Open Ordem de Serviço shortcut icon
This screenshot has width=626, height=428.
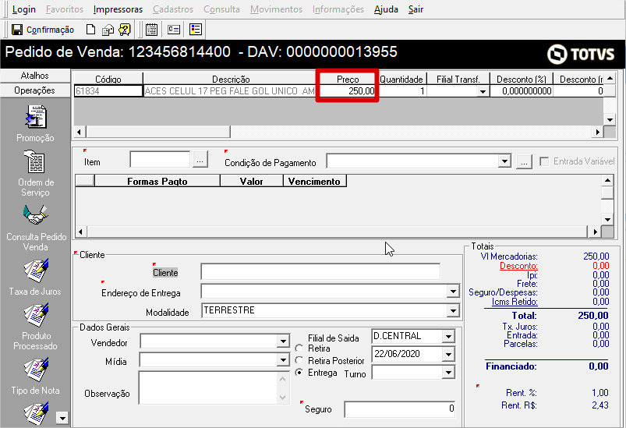(35, 161)
